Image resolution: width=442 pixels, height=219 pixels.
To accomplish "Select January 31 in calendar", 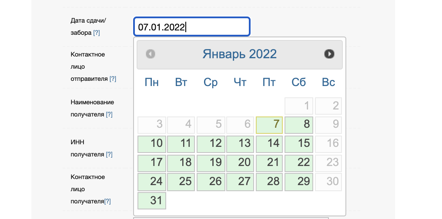I will (152, 200).
